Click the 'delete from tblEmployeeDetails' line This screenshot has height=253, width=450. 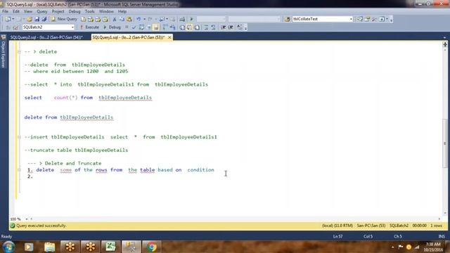69,117
